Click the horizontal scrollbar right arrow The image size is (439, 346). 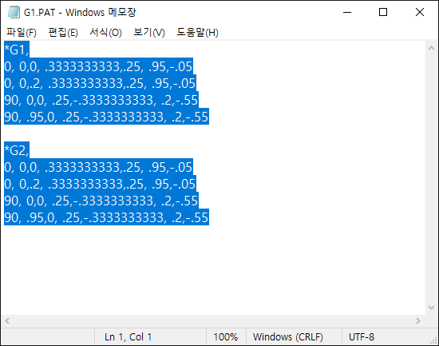click(x=418, y=320)
